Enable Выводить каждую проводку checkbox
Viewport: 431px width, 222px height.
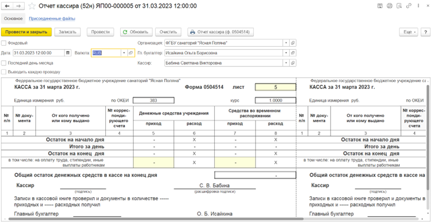[x=3, y=72]
